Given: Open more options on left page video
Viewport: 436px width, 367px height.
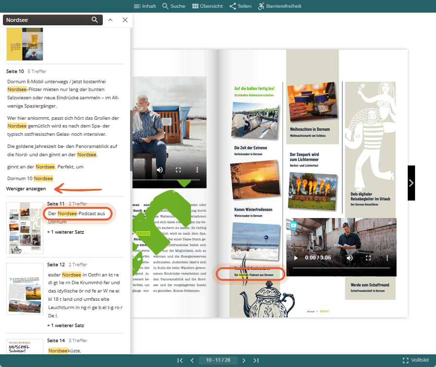Looking at the screenshot, I should [197, 170].
